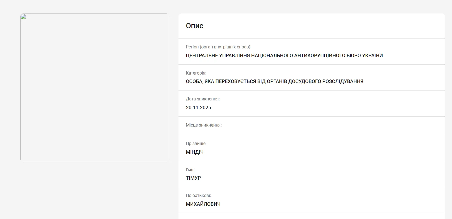Open the empty wanted person photo placeholder

click(94, 88)
